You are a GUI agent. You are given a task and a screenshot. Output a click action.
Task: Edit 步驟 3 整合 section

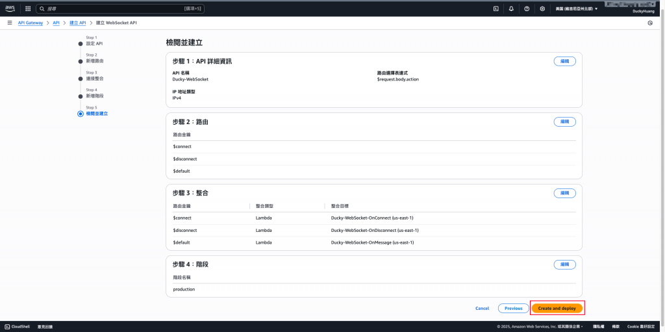564,193
